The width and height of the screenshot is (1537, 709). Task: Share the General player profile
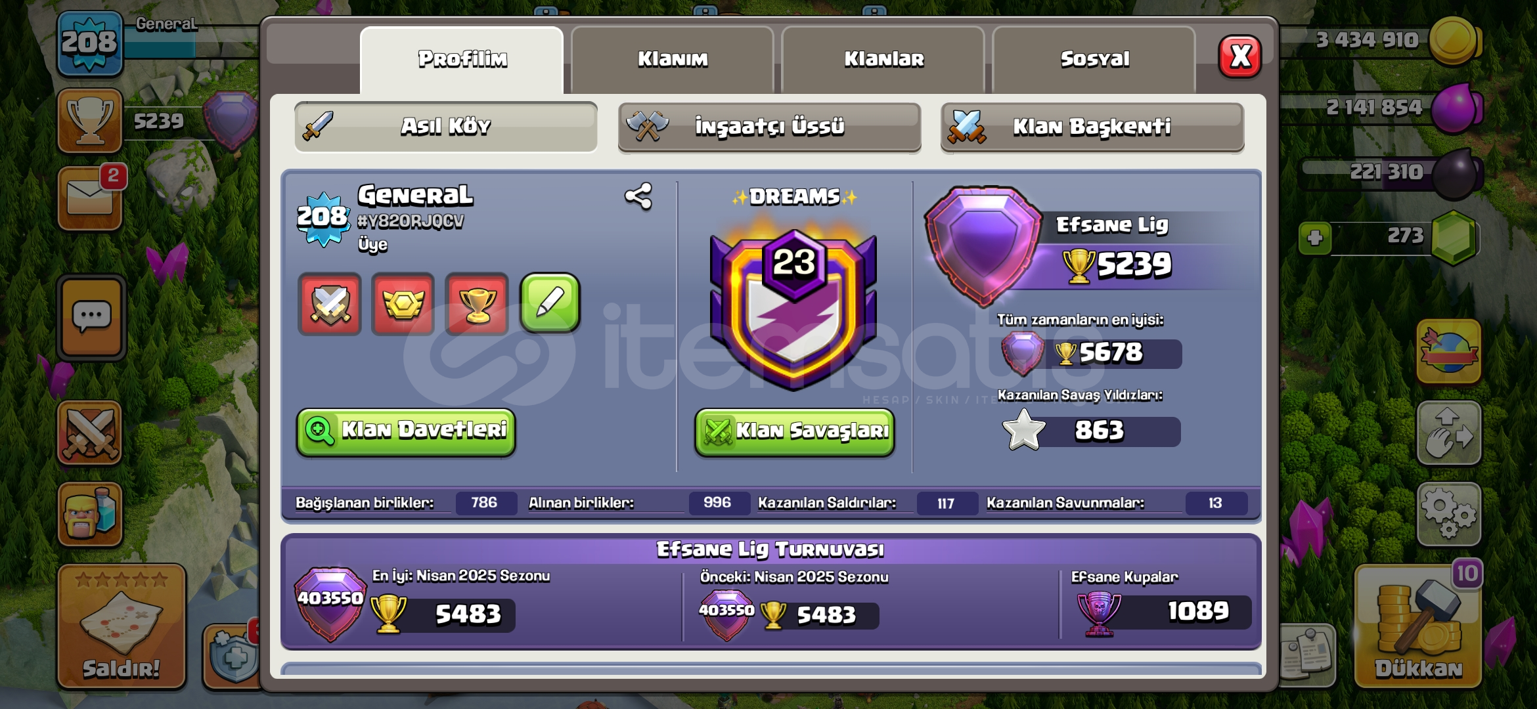pos(638,196)
